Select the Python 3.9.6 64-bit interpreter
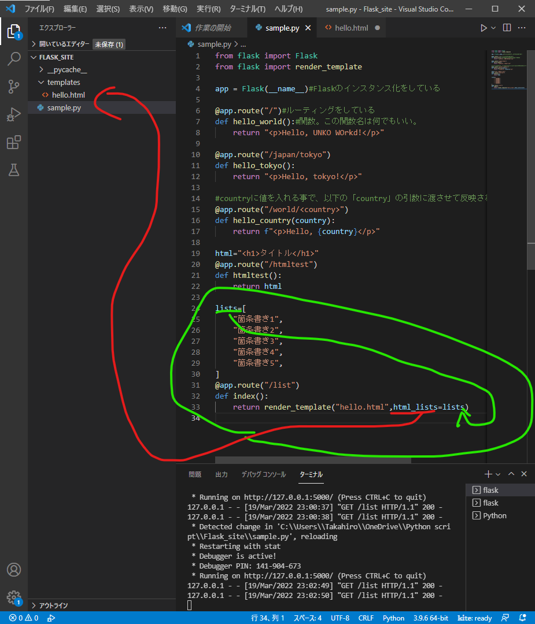The height and width of the screenshot is (624, 535). click(430, 618)
